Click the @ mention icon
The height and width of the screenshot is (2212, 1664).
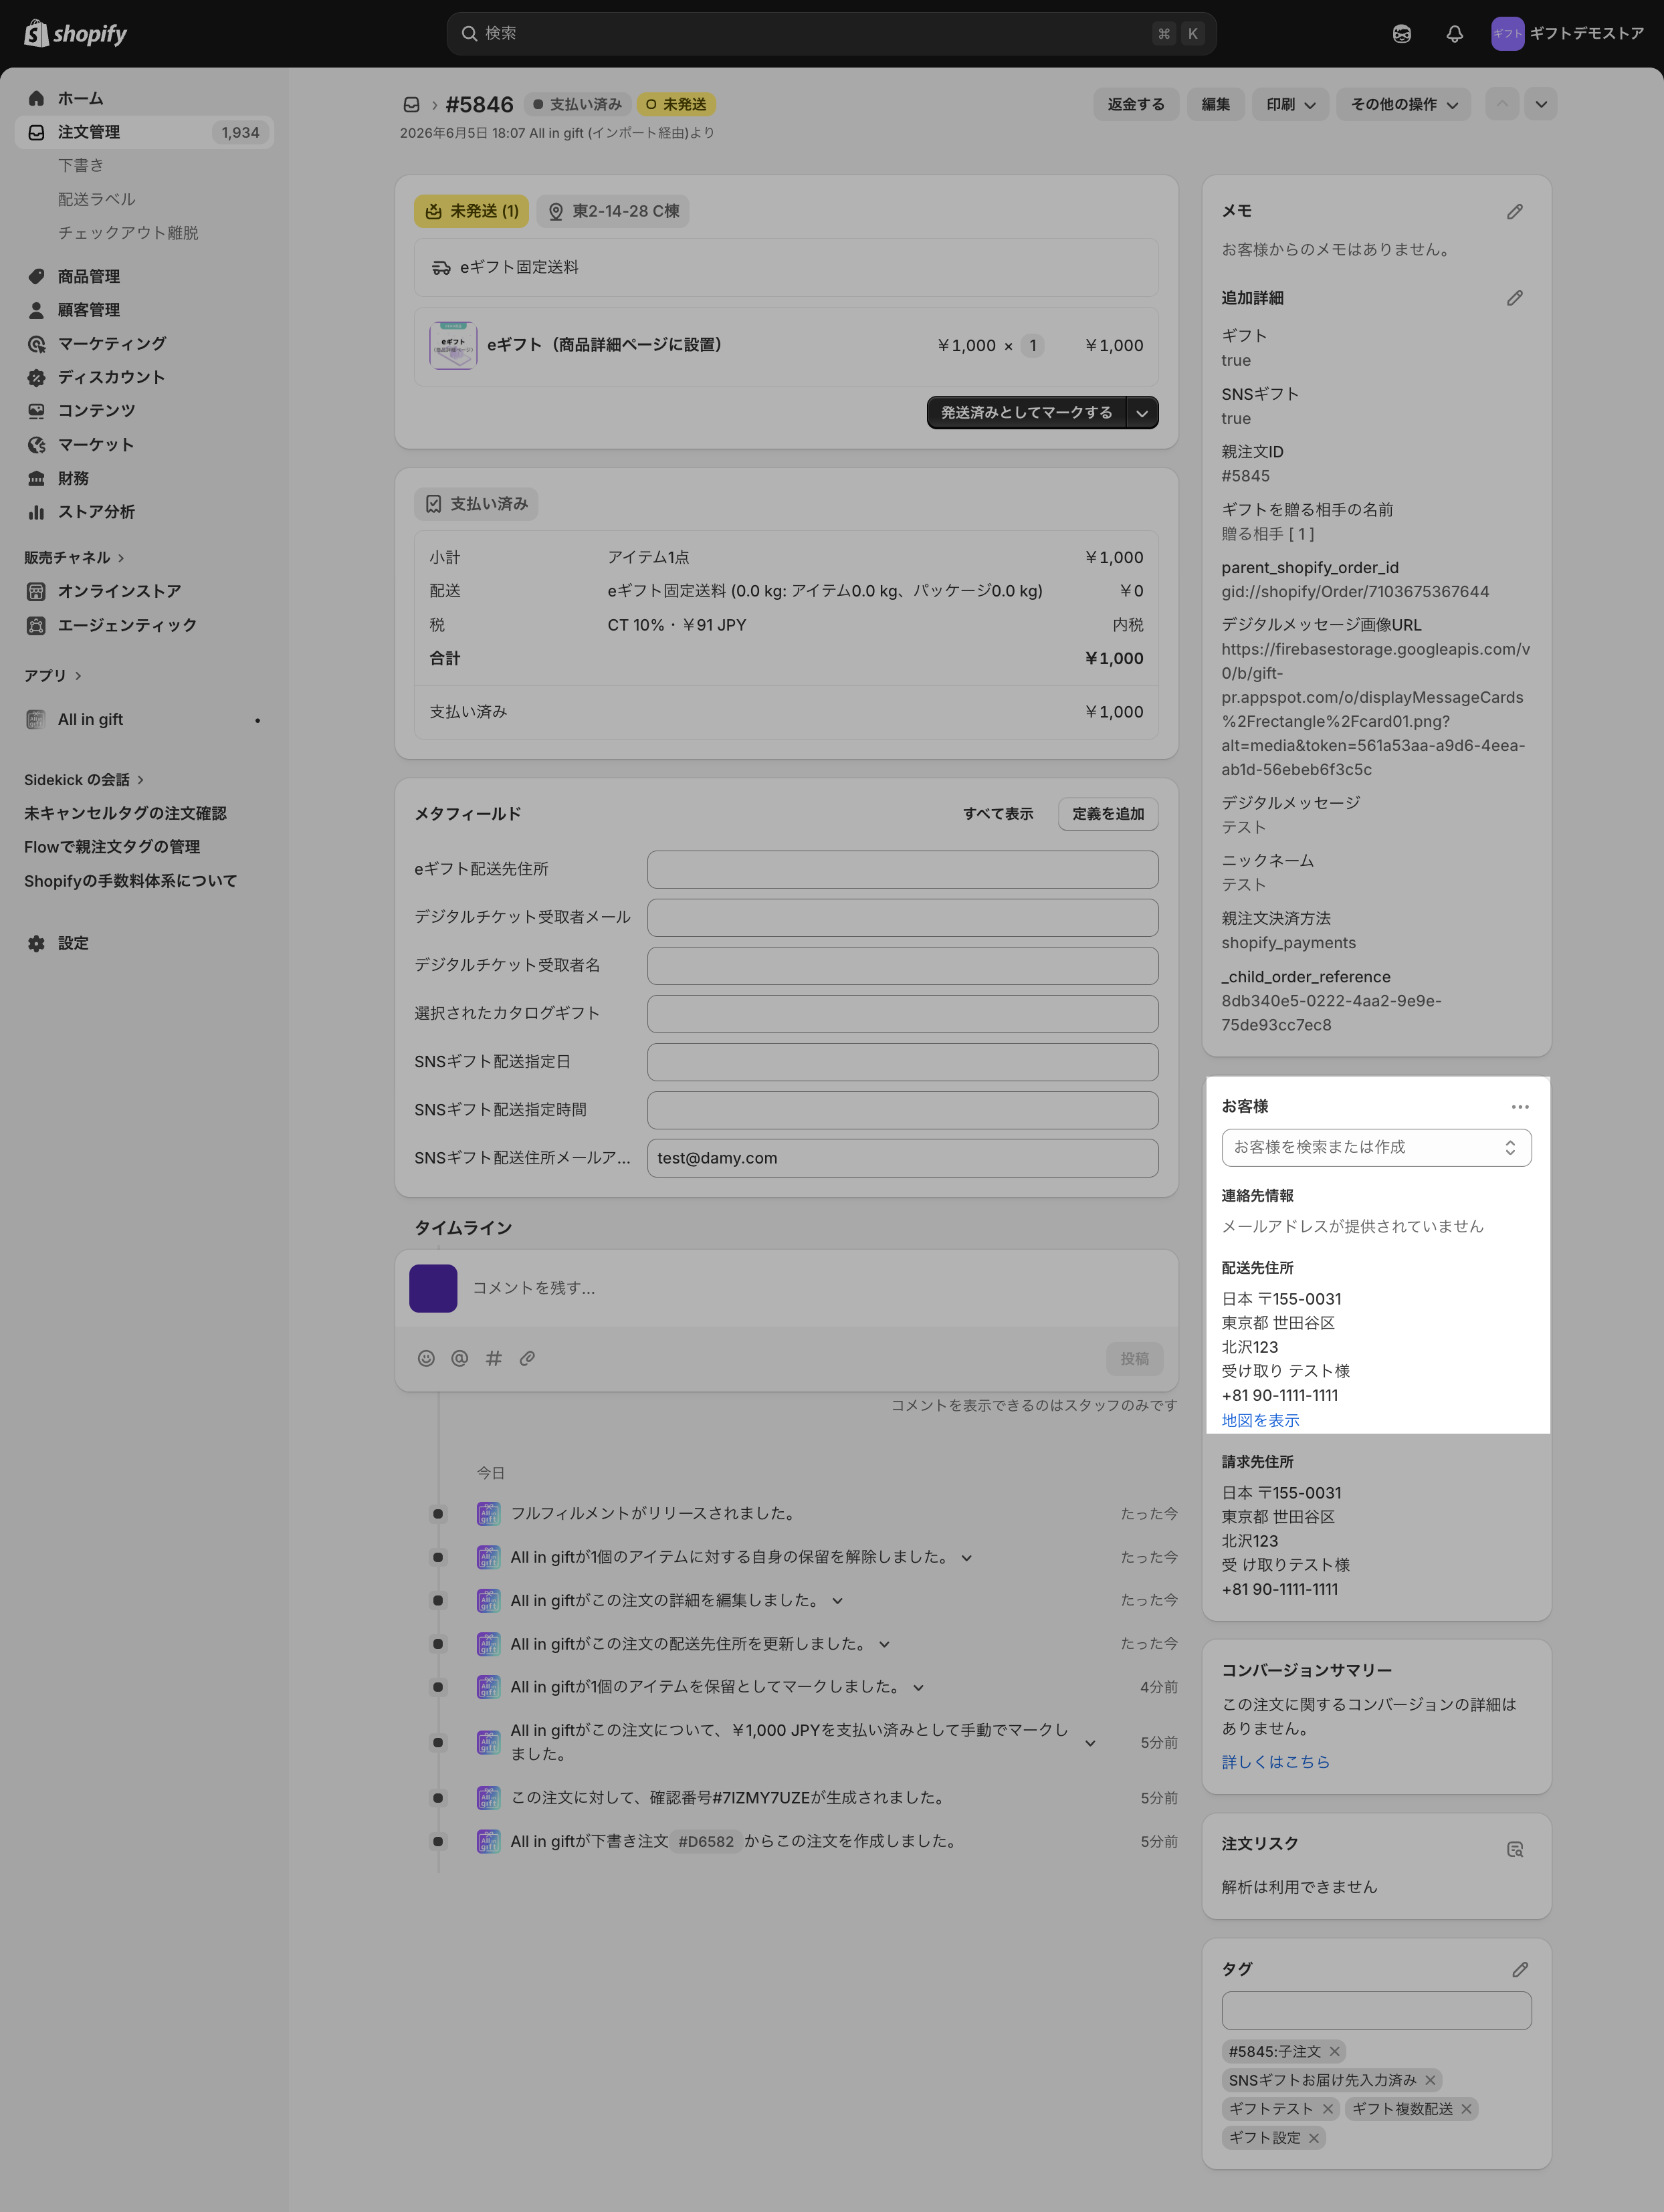(x=460, y=1358)
